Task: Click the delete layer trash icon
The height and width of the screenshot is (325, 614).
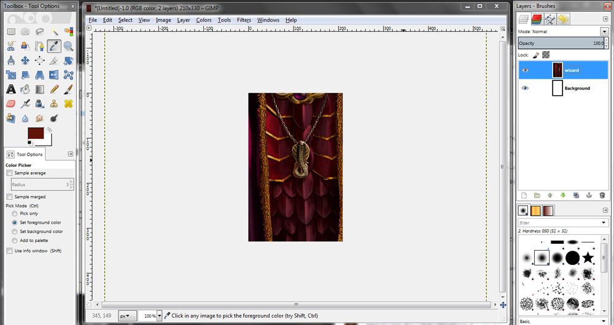Action: pyautogui.click(x=602, y=195)
